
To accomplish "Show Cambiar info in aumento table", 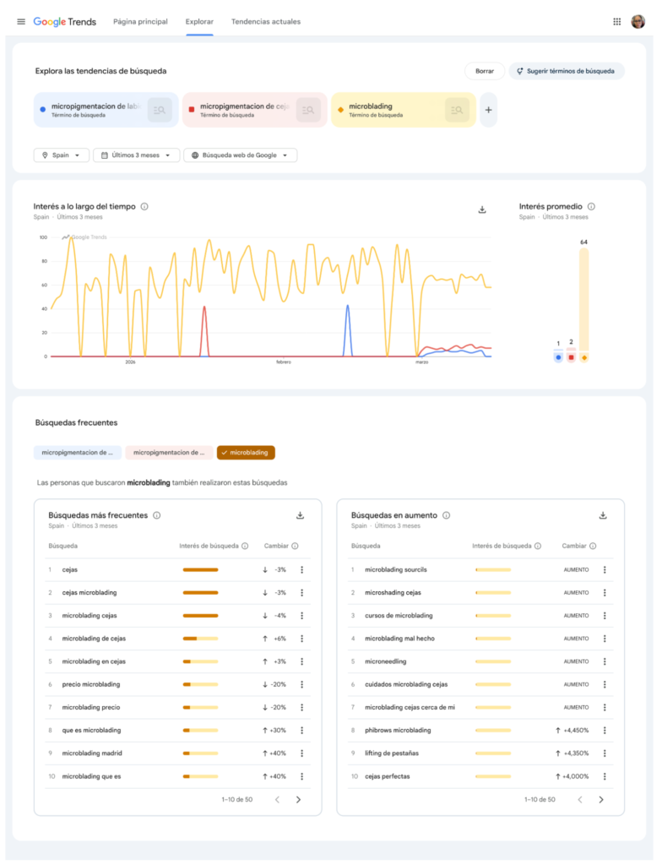I will point(593,547).
